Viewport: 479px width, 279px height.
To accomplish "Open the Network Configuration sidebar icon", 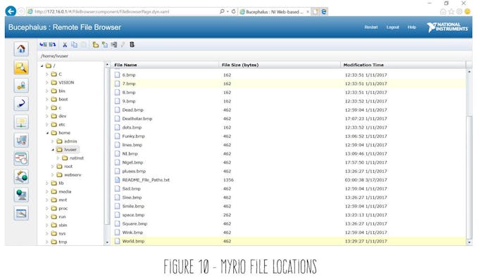I will click(x=21, y=122).
